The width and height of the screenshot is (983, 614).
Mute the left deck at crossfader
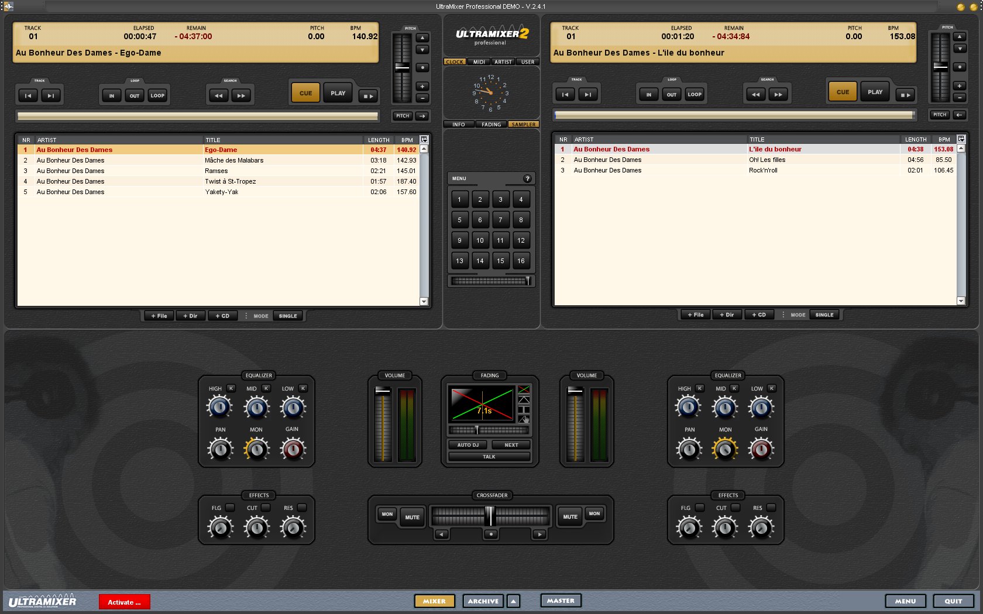tap(412, 517)
